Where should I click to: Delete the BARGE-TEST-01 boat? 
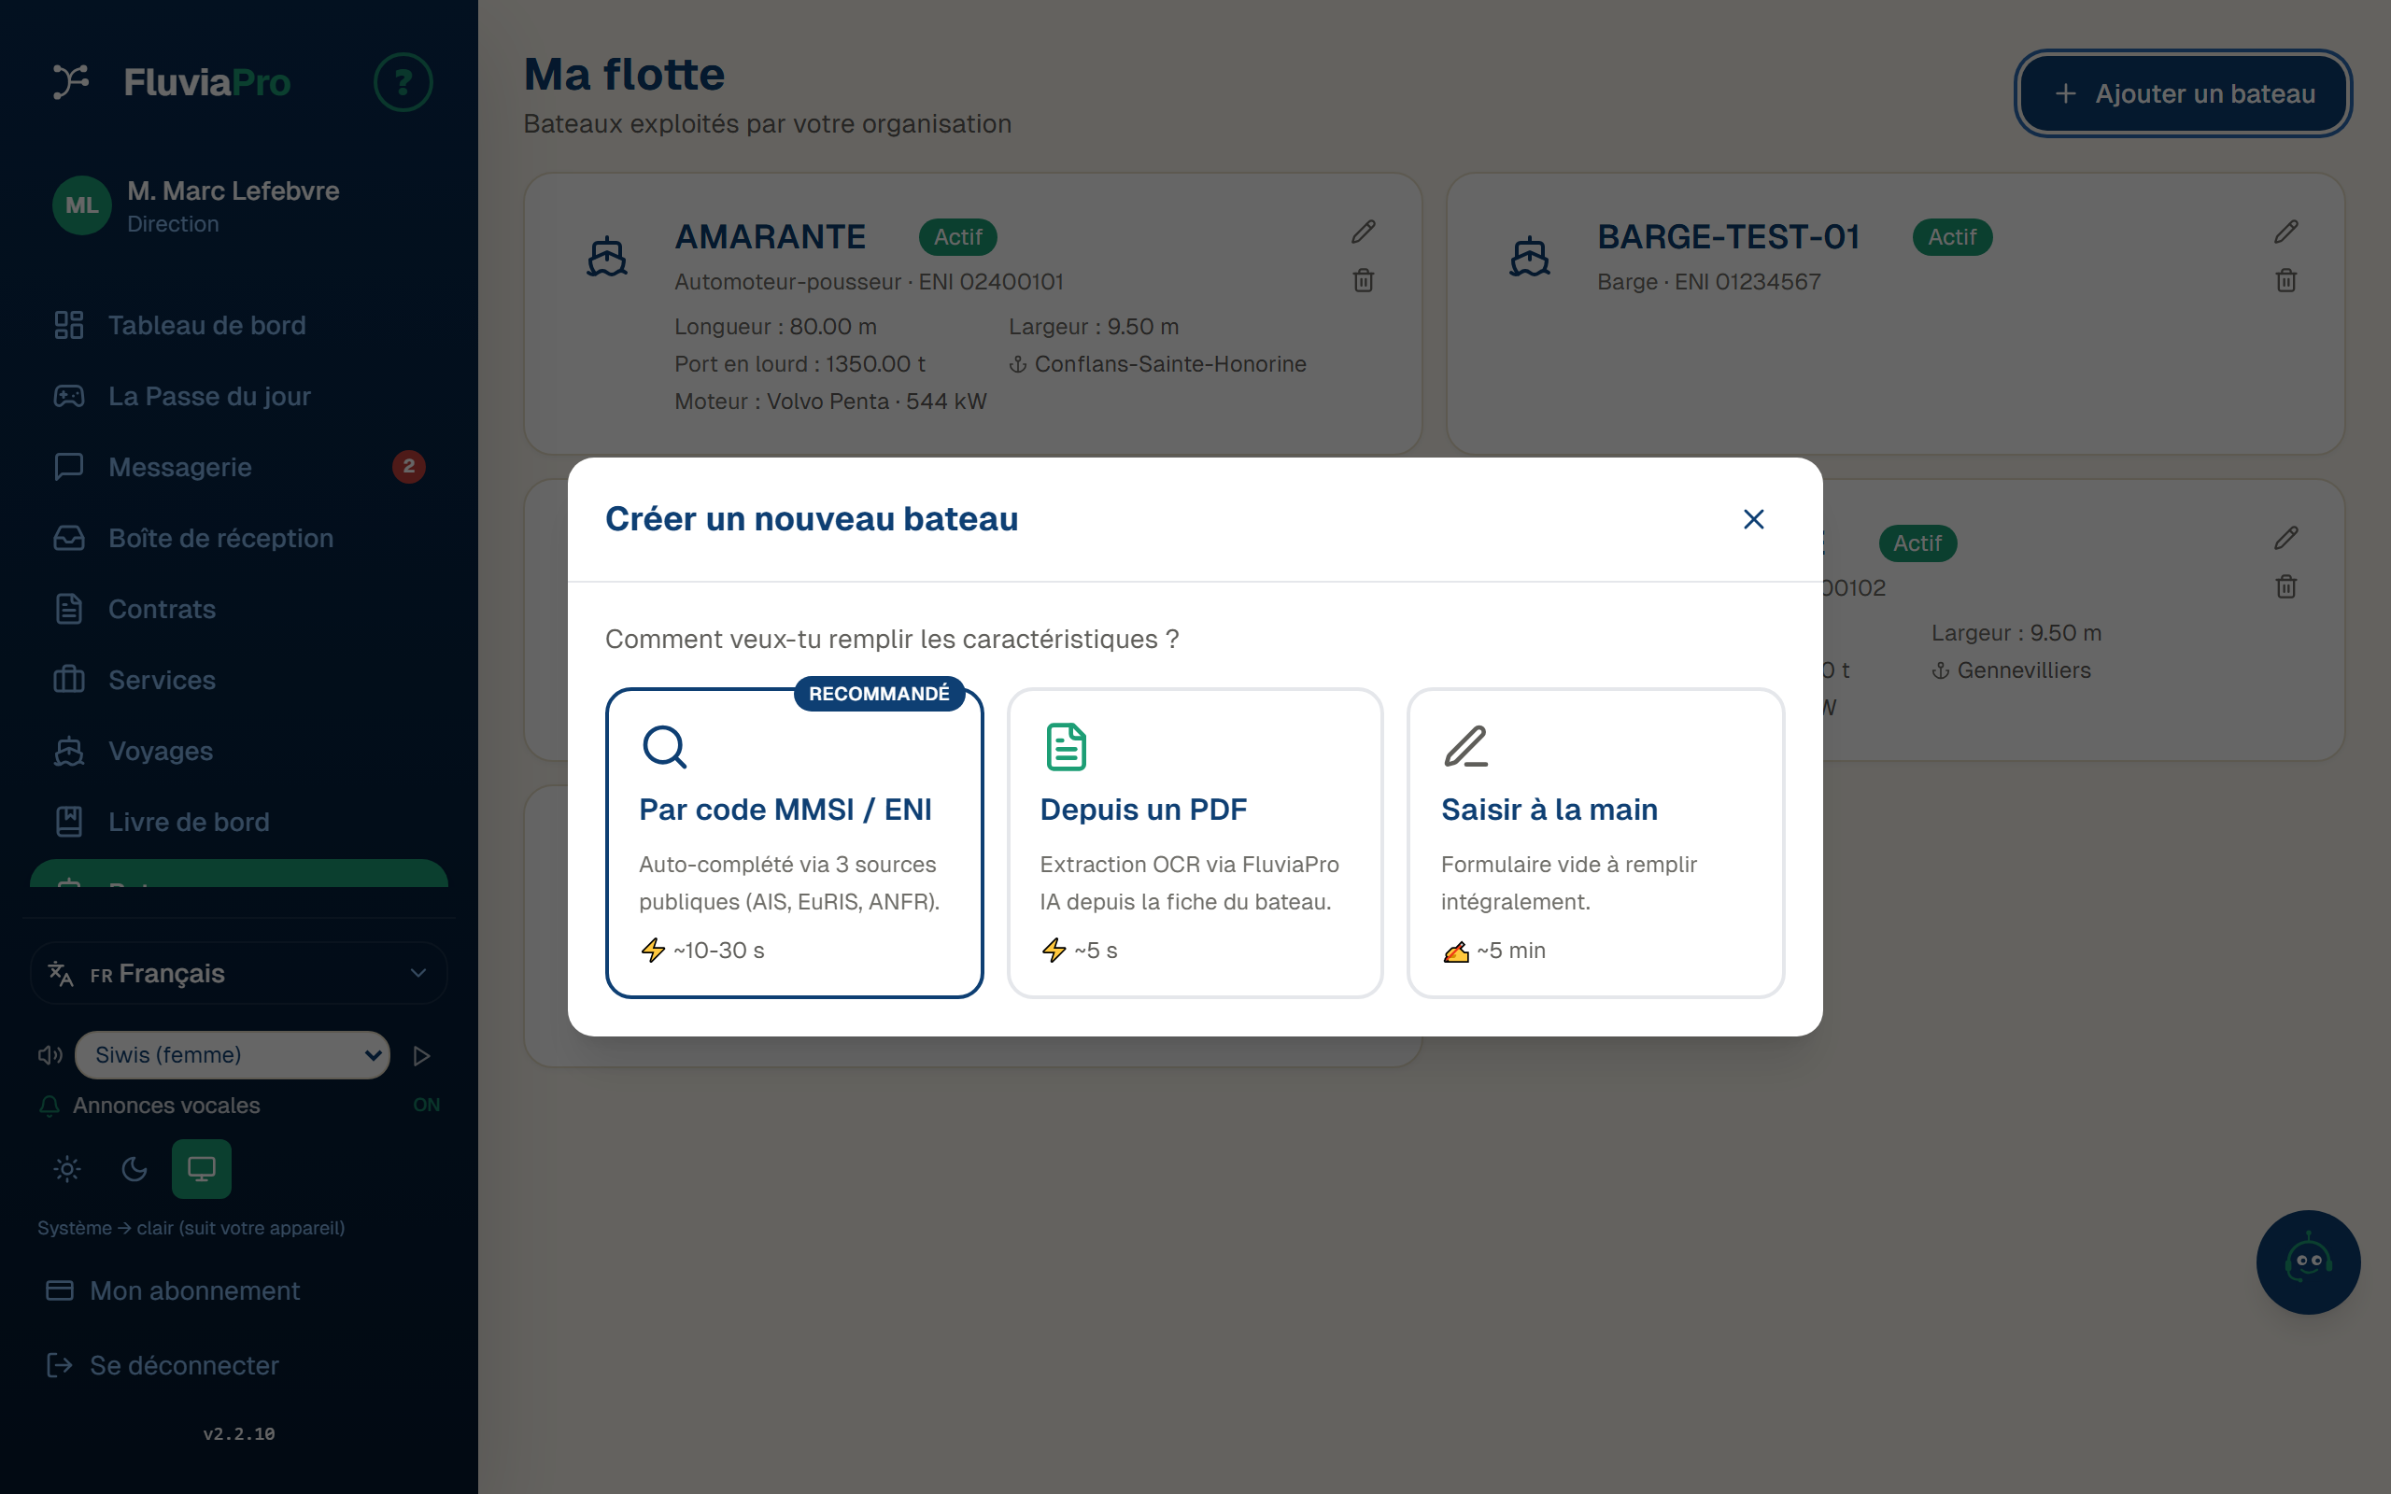(2285, 281)
